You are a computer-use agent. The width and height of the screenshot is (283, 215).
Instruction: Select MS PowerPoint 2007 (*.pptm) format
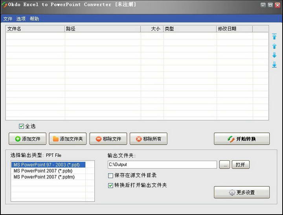48,177
